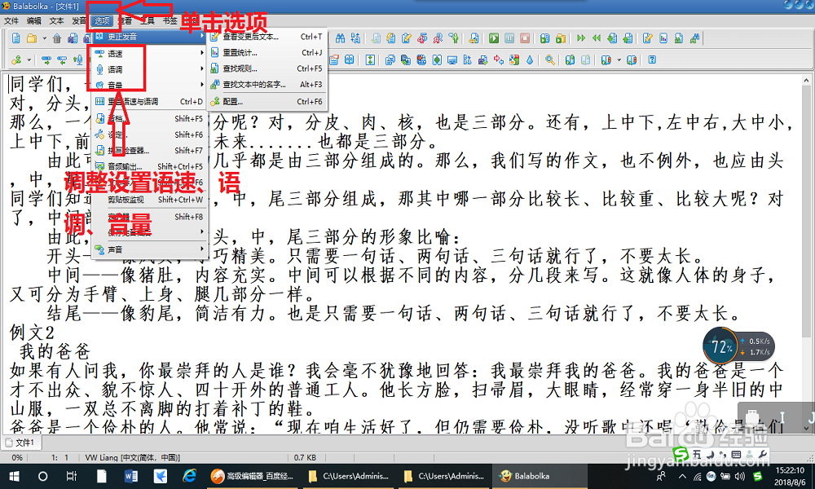
Task: Click the binoculars Find icon
Action: point(340,38)
